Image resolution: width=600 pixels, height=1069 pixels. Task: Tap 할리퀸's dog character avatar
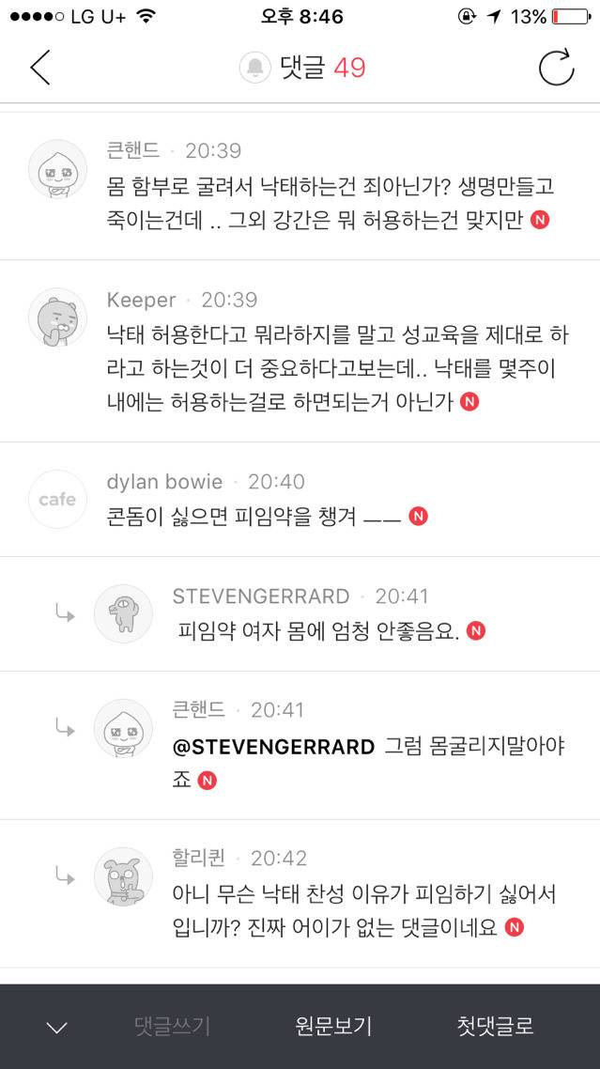pyautogui.click(x=123, y=875)
